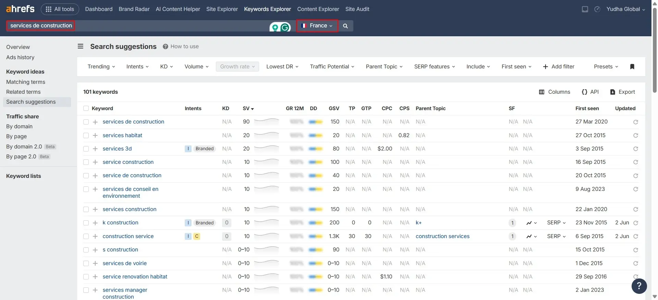Check the 'services habitat' row

pos(86,135)
